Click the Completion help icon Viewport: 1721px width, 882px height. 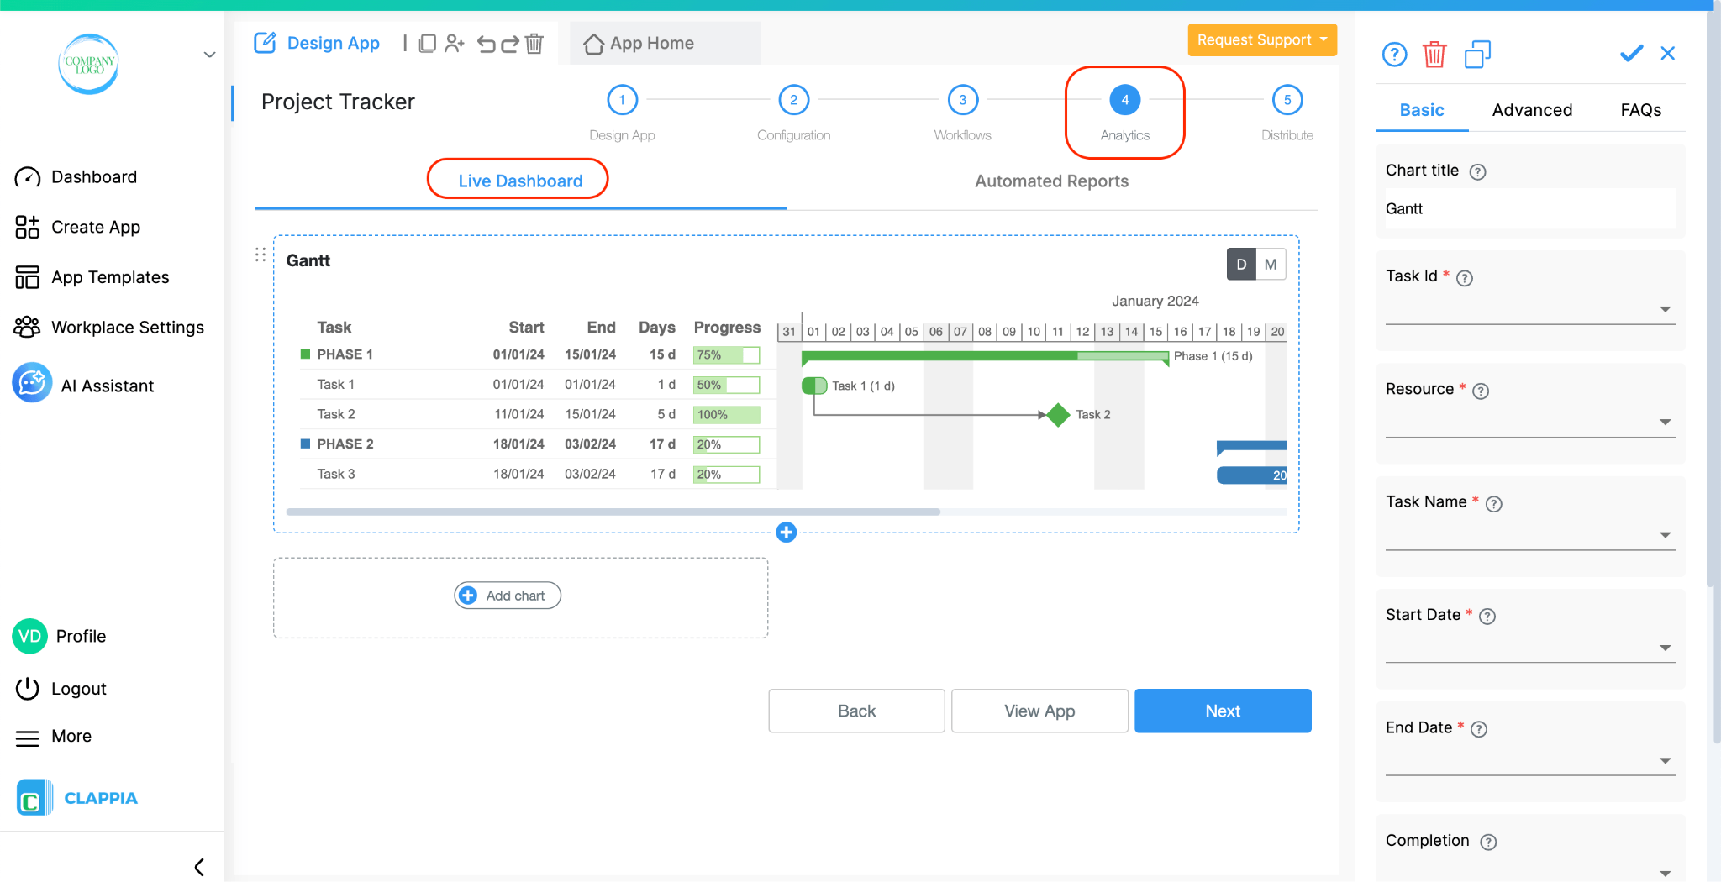point(1488,843)
